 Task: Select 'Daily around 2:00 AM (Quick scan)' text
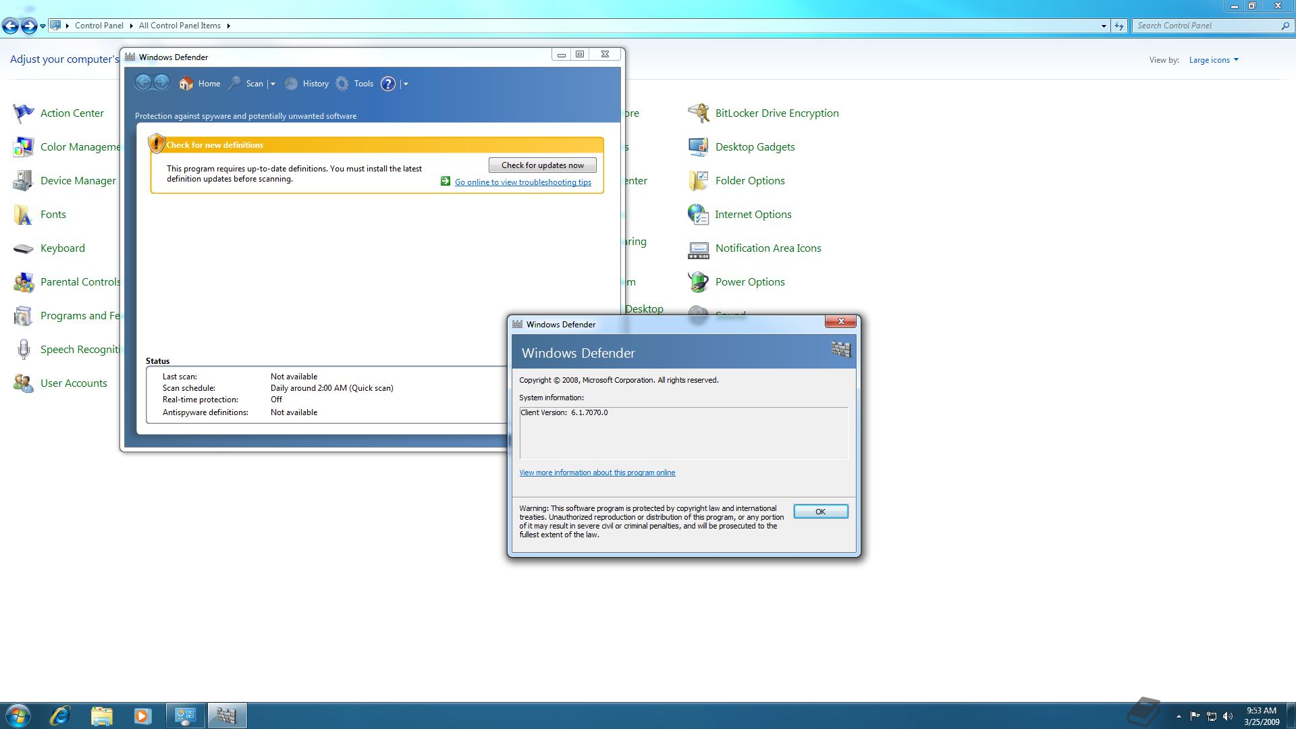[332, 388]
